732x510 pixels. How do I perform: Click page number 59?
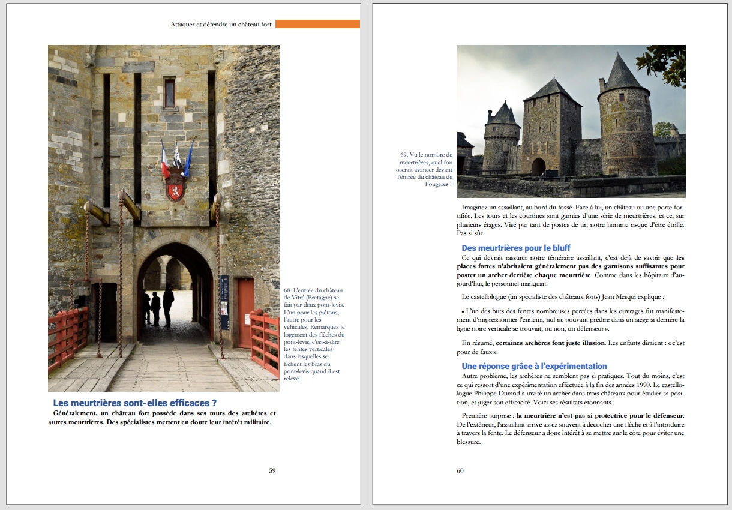click(x=272, y=470)
